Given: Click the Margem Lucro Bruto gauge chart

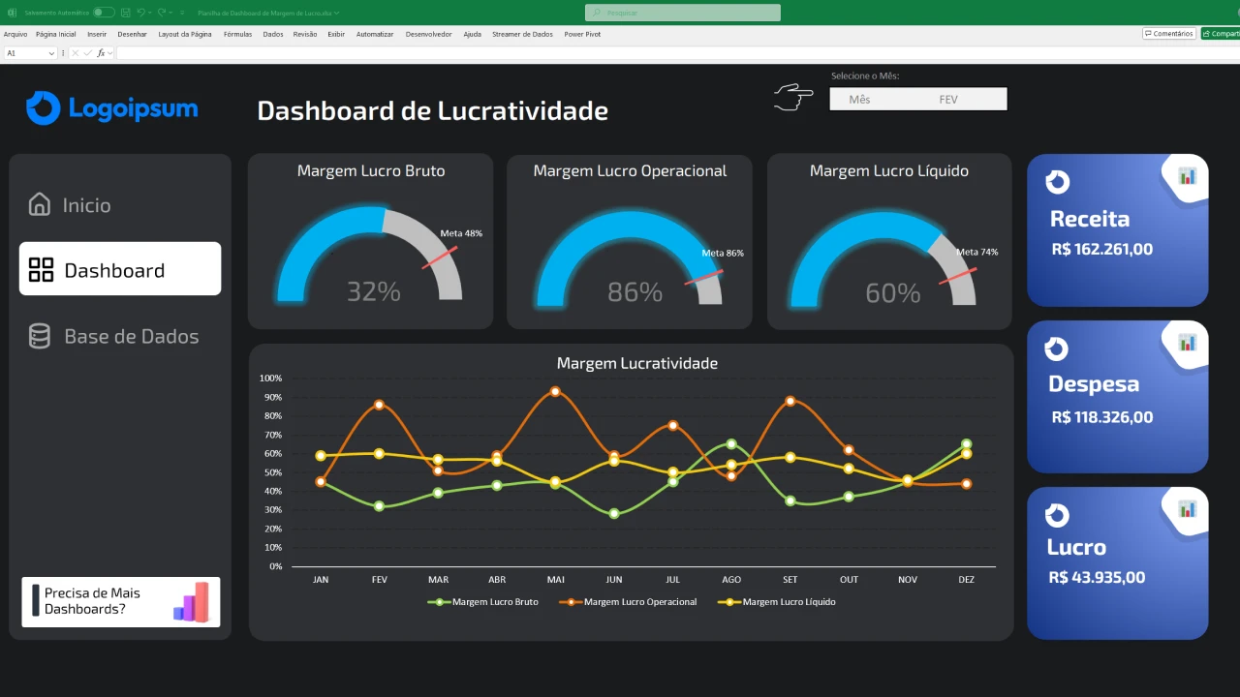Looking at the screenshot, I should point(369,257).
